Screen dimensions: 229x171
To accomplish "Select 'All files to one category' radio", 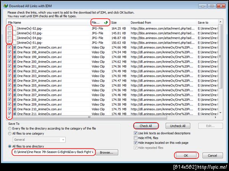I will pyautogui.click(x=10, y=134).
